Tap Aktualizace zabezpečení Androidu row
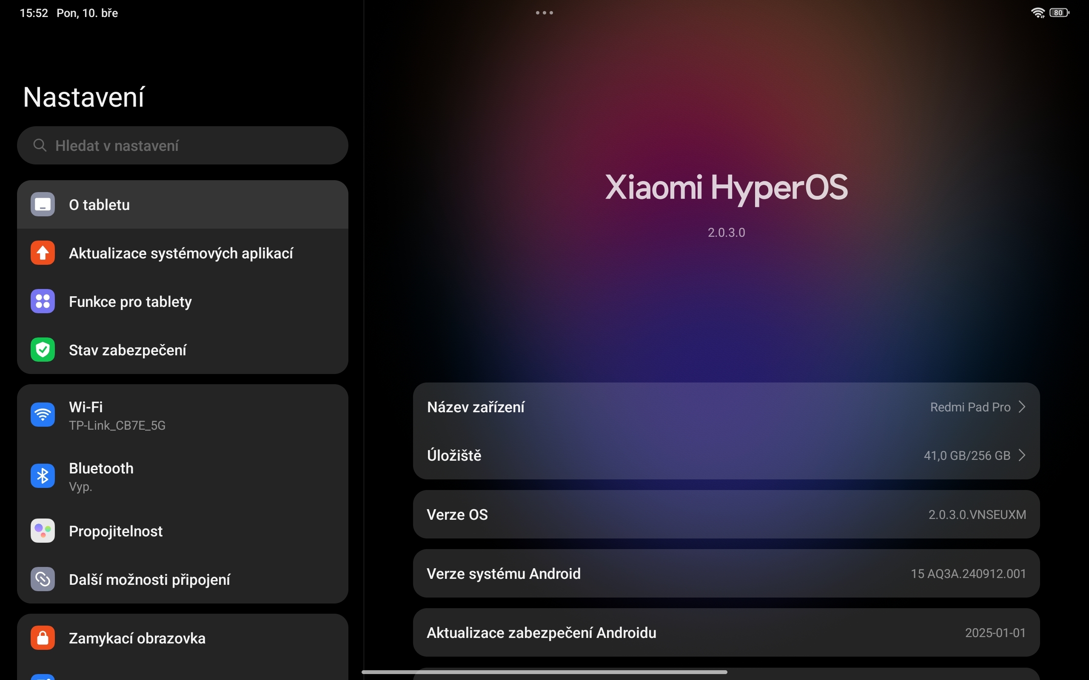 [726, 632]
